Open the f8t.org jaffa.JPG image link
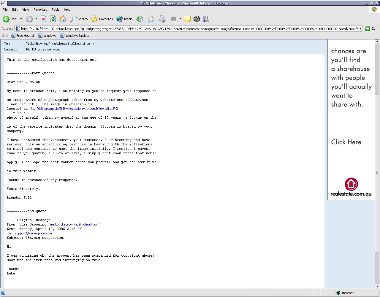 [x=73, y=109]
